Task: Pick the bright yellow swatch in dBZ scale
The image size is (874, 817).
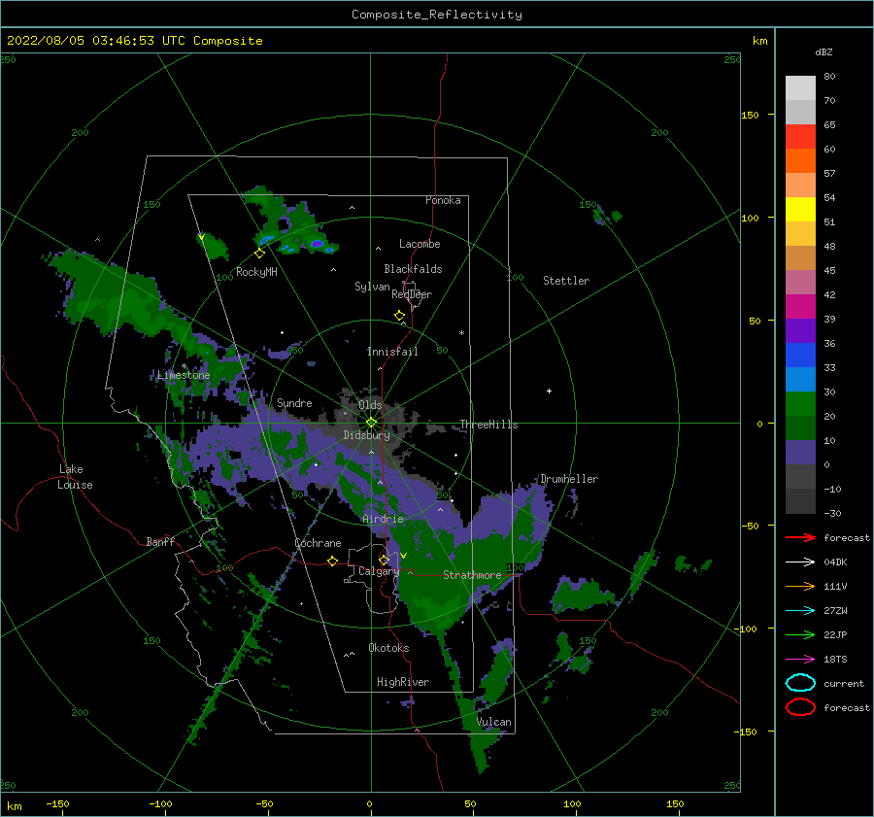Action: [x=800, y=209]
